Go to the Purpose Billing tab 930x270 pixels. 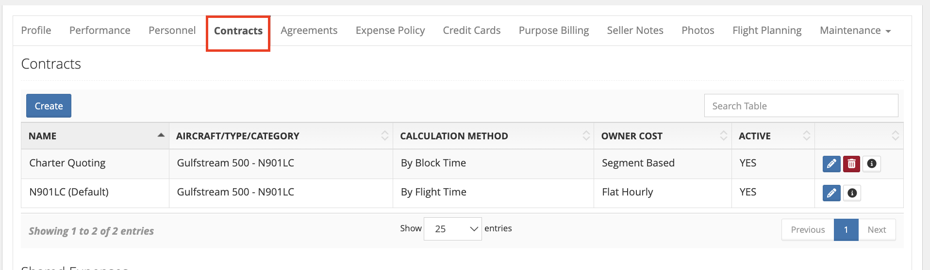[554, 30]
